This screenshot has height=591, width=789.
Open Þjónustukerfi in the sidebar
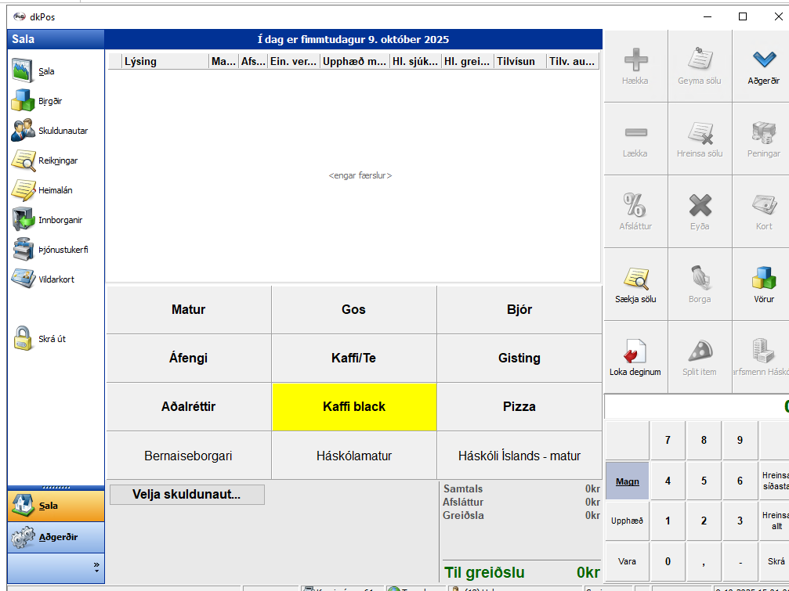(24, 250)
